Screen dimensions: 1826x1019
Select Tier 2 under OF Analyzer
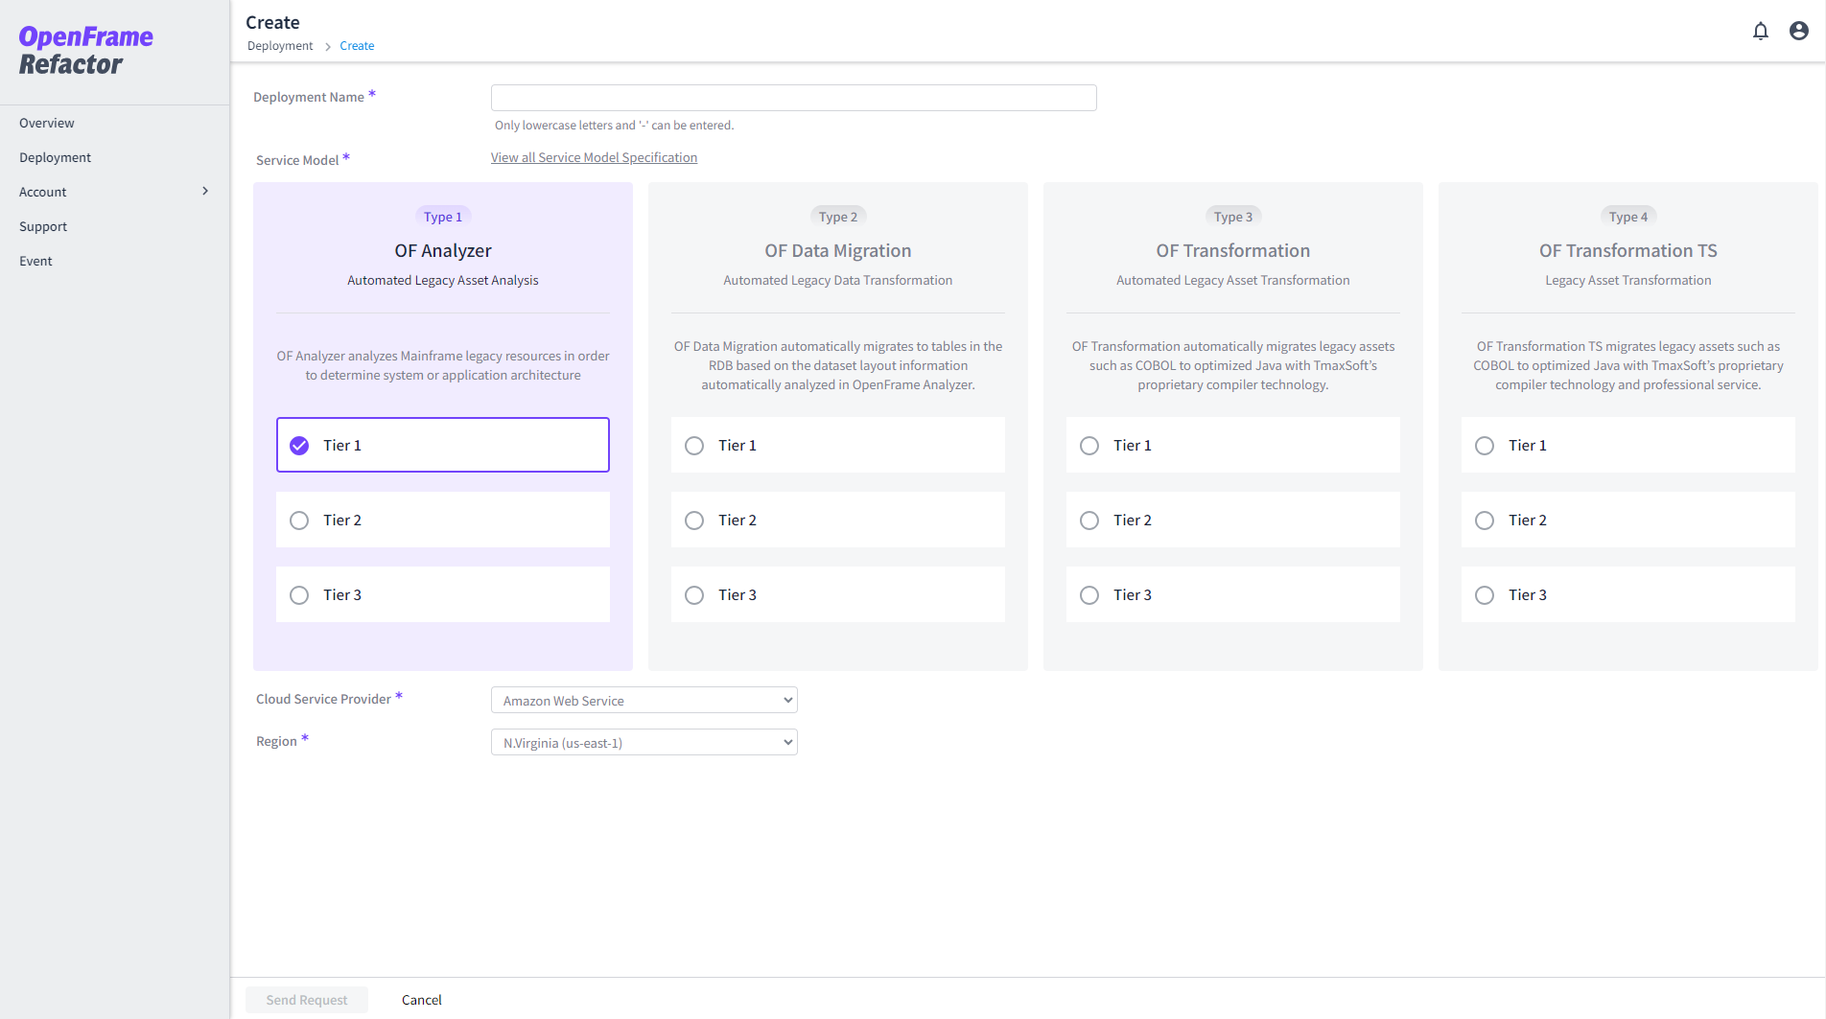[299, 521]
